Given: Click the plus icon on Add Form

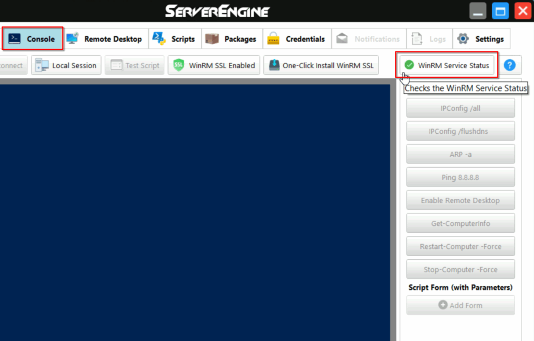Looking at the screenshot, I should click(443, 305).
